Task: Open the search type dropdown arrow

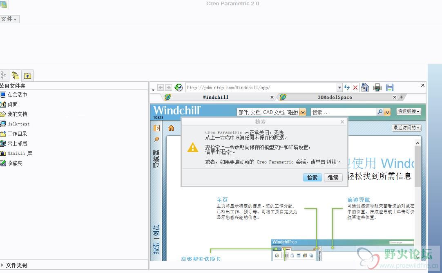Action: (x=303, y=112)
